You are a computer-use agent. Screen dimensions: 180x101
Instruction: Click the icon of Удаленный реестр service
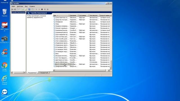point(54,33)
